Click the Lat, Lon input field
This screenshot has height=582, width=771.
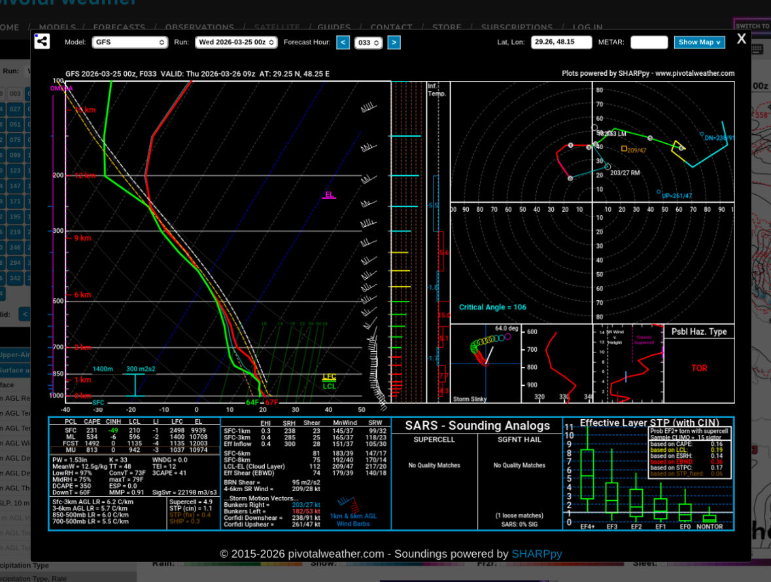[x=561, y=43]
